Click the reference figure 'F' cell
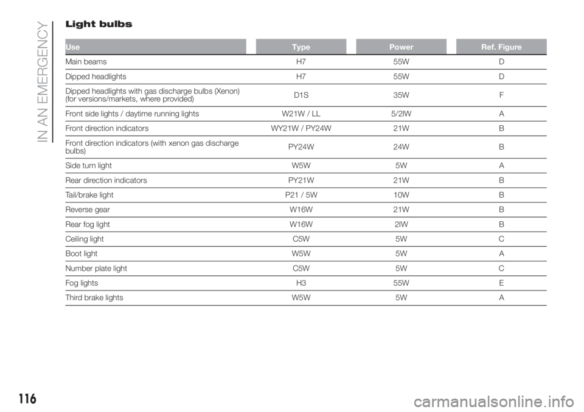584x412 pixels. point(501,95)
